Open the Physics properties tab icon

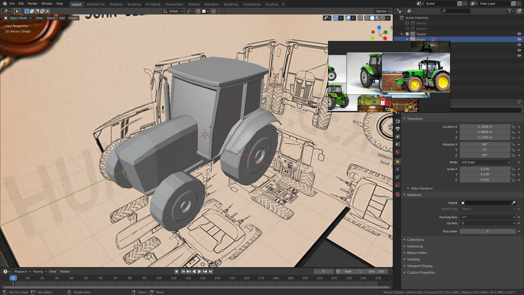tap(398, 169)
